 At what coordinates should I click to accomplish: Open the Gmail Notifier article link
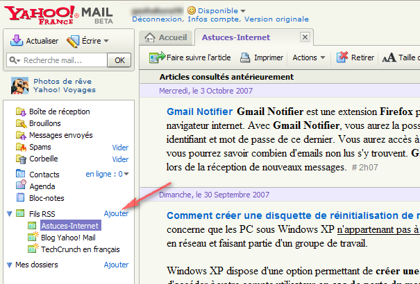coord(199,112)
